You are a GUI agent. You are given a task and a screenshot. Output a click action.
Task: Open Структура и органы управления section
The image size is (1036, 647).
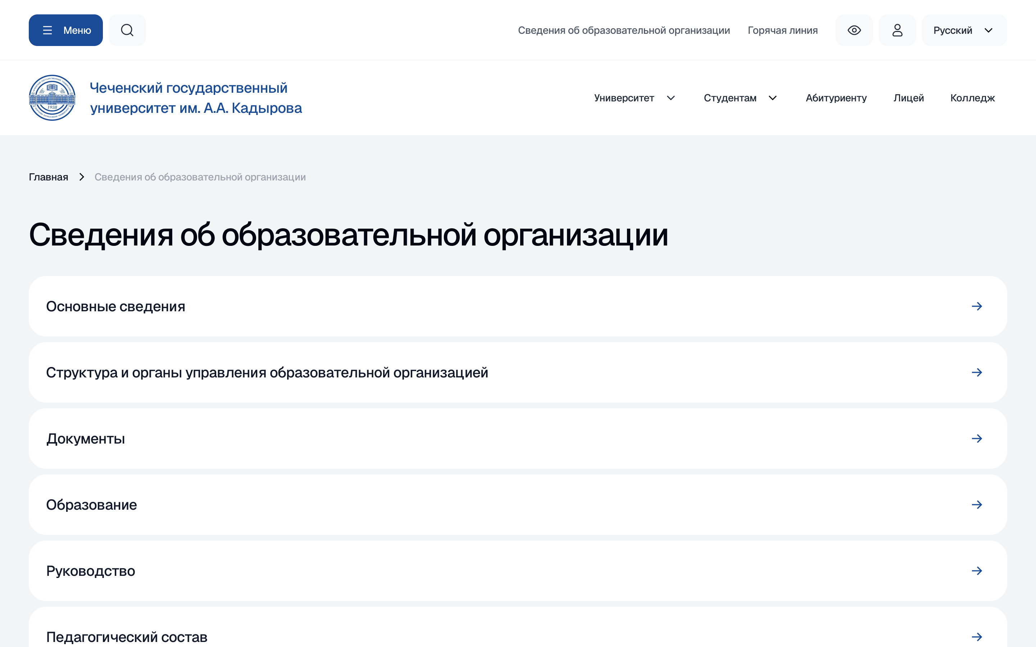pyautogui.click(x=518, y=372)
